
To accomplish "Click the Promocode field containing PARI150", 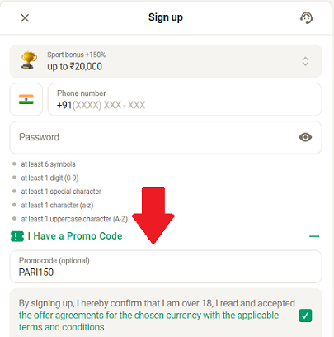I will pyautogui.click(x=166, y=267).
